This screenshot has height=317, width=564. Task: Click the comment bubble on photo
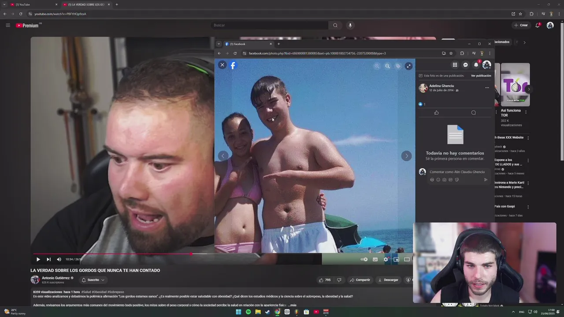(473, 113)
